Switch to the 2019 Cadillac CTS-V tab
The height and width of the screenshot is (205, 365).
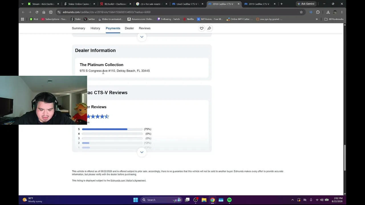click(259, 4)
